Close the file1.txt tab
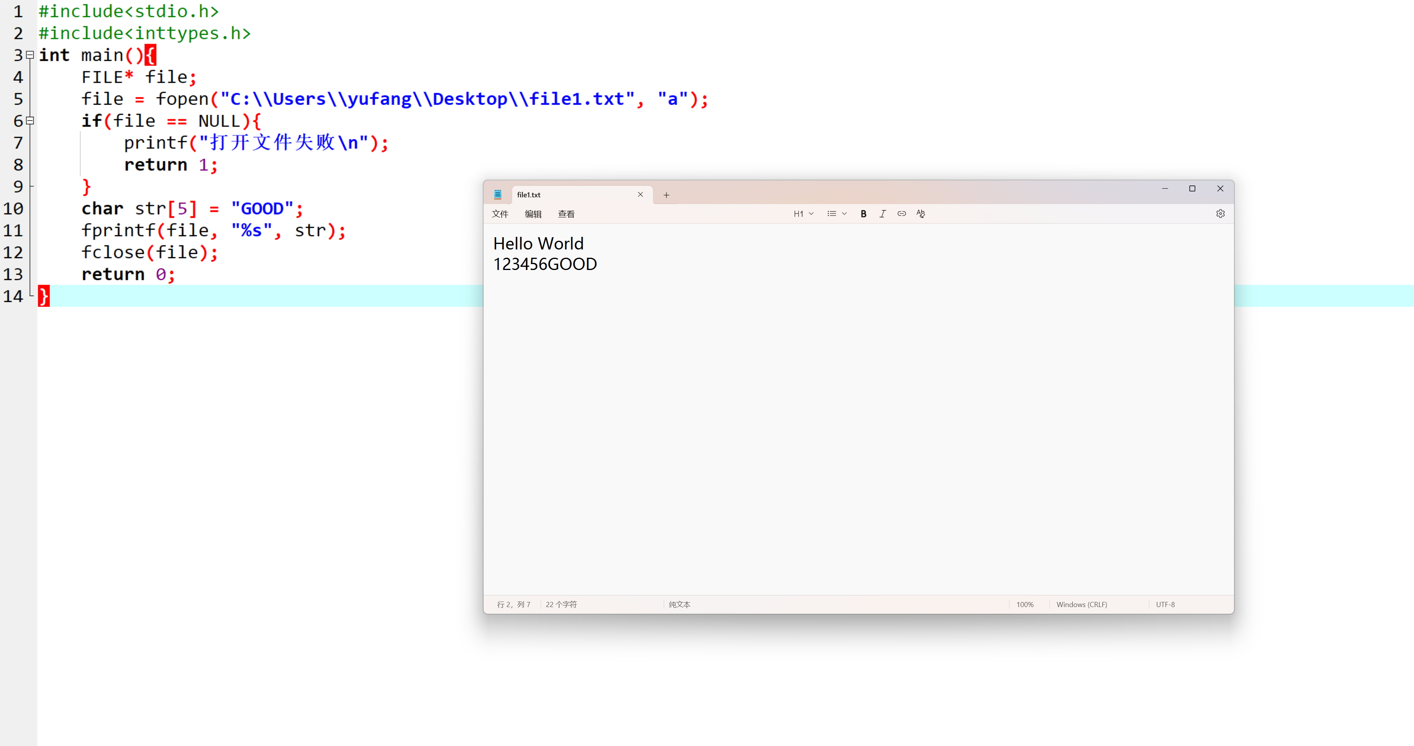 point(640,194)
